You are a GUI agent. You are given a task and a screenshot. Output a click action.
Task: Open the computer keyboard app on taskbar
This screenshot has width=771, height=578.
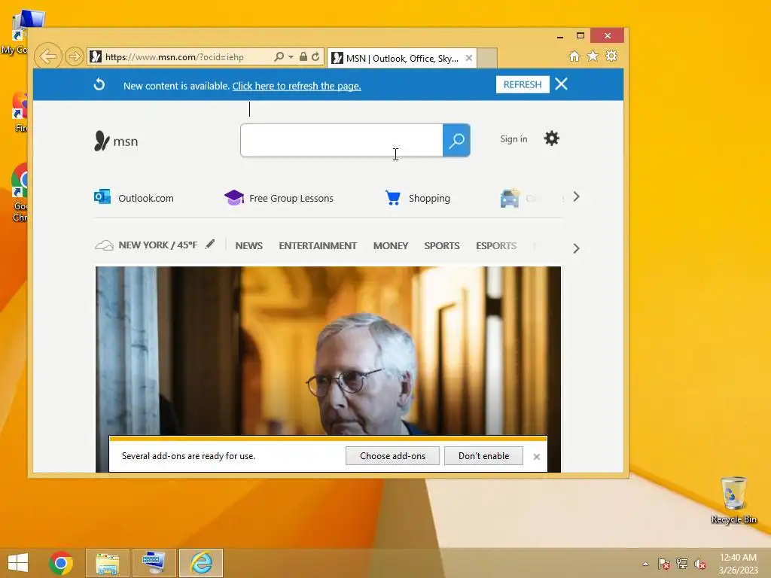(x=154, y=563)
